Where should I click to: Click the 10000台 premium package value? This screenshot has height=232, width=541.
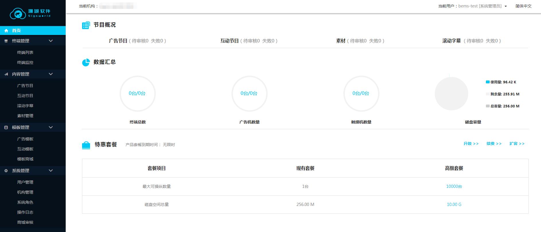(454, 186)
